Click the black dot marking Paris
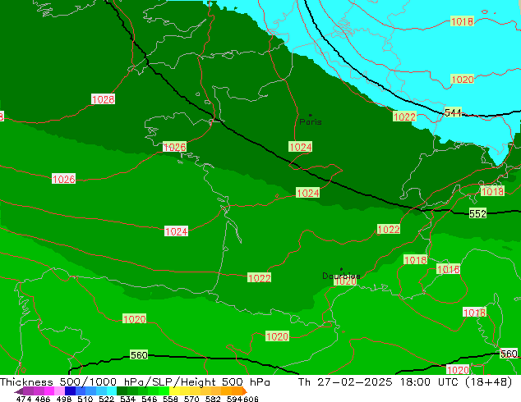Viewport: 521px width, 402px height. [x=311, y=115]
